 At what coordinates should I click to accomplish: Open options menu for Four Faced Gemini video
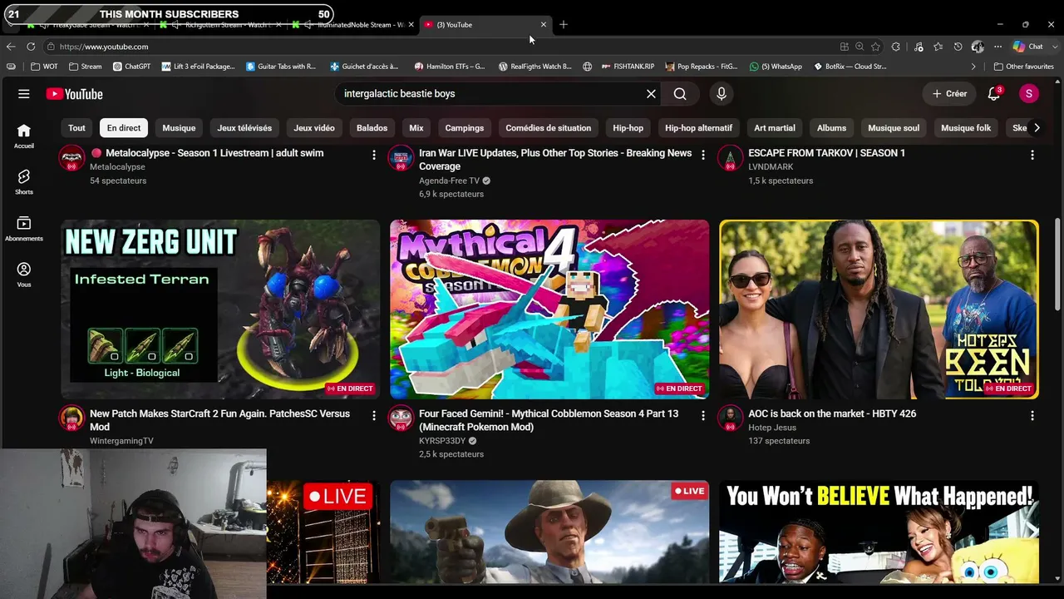click(x=703, y=415)
